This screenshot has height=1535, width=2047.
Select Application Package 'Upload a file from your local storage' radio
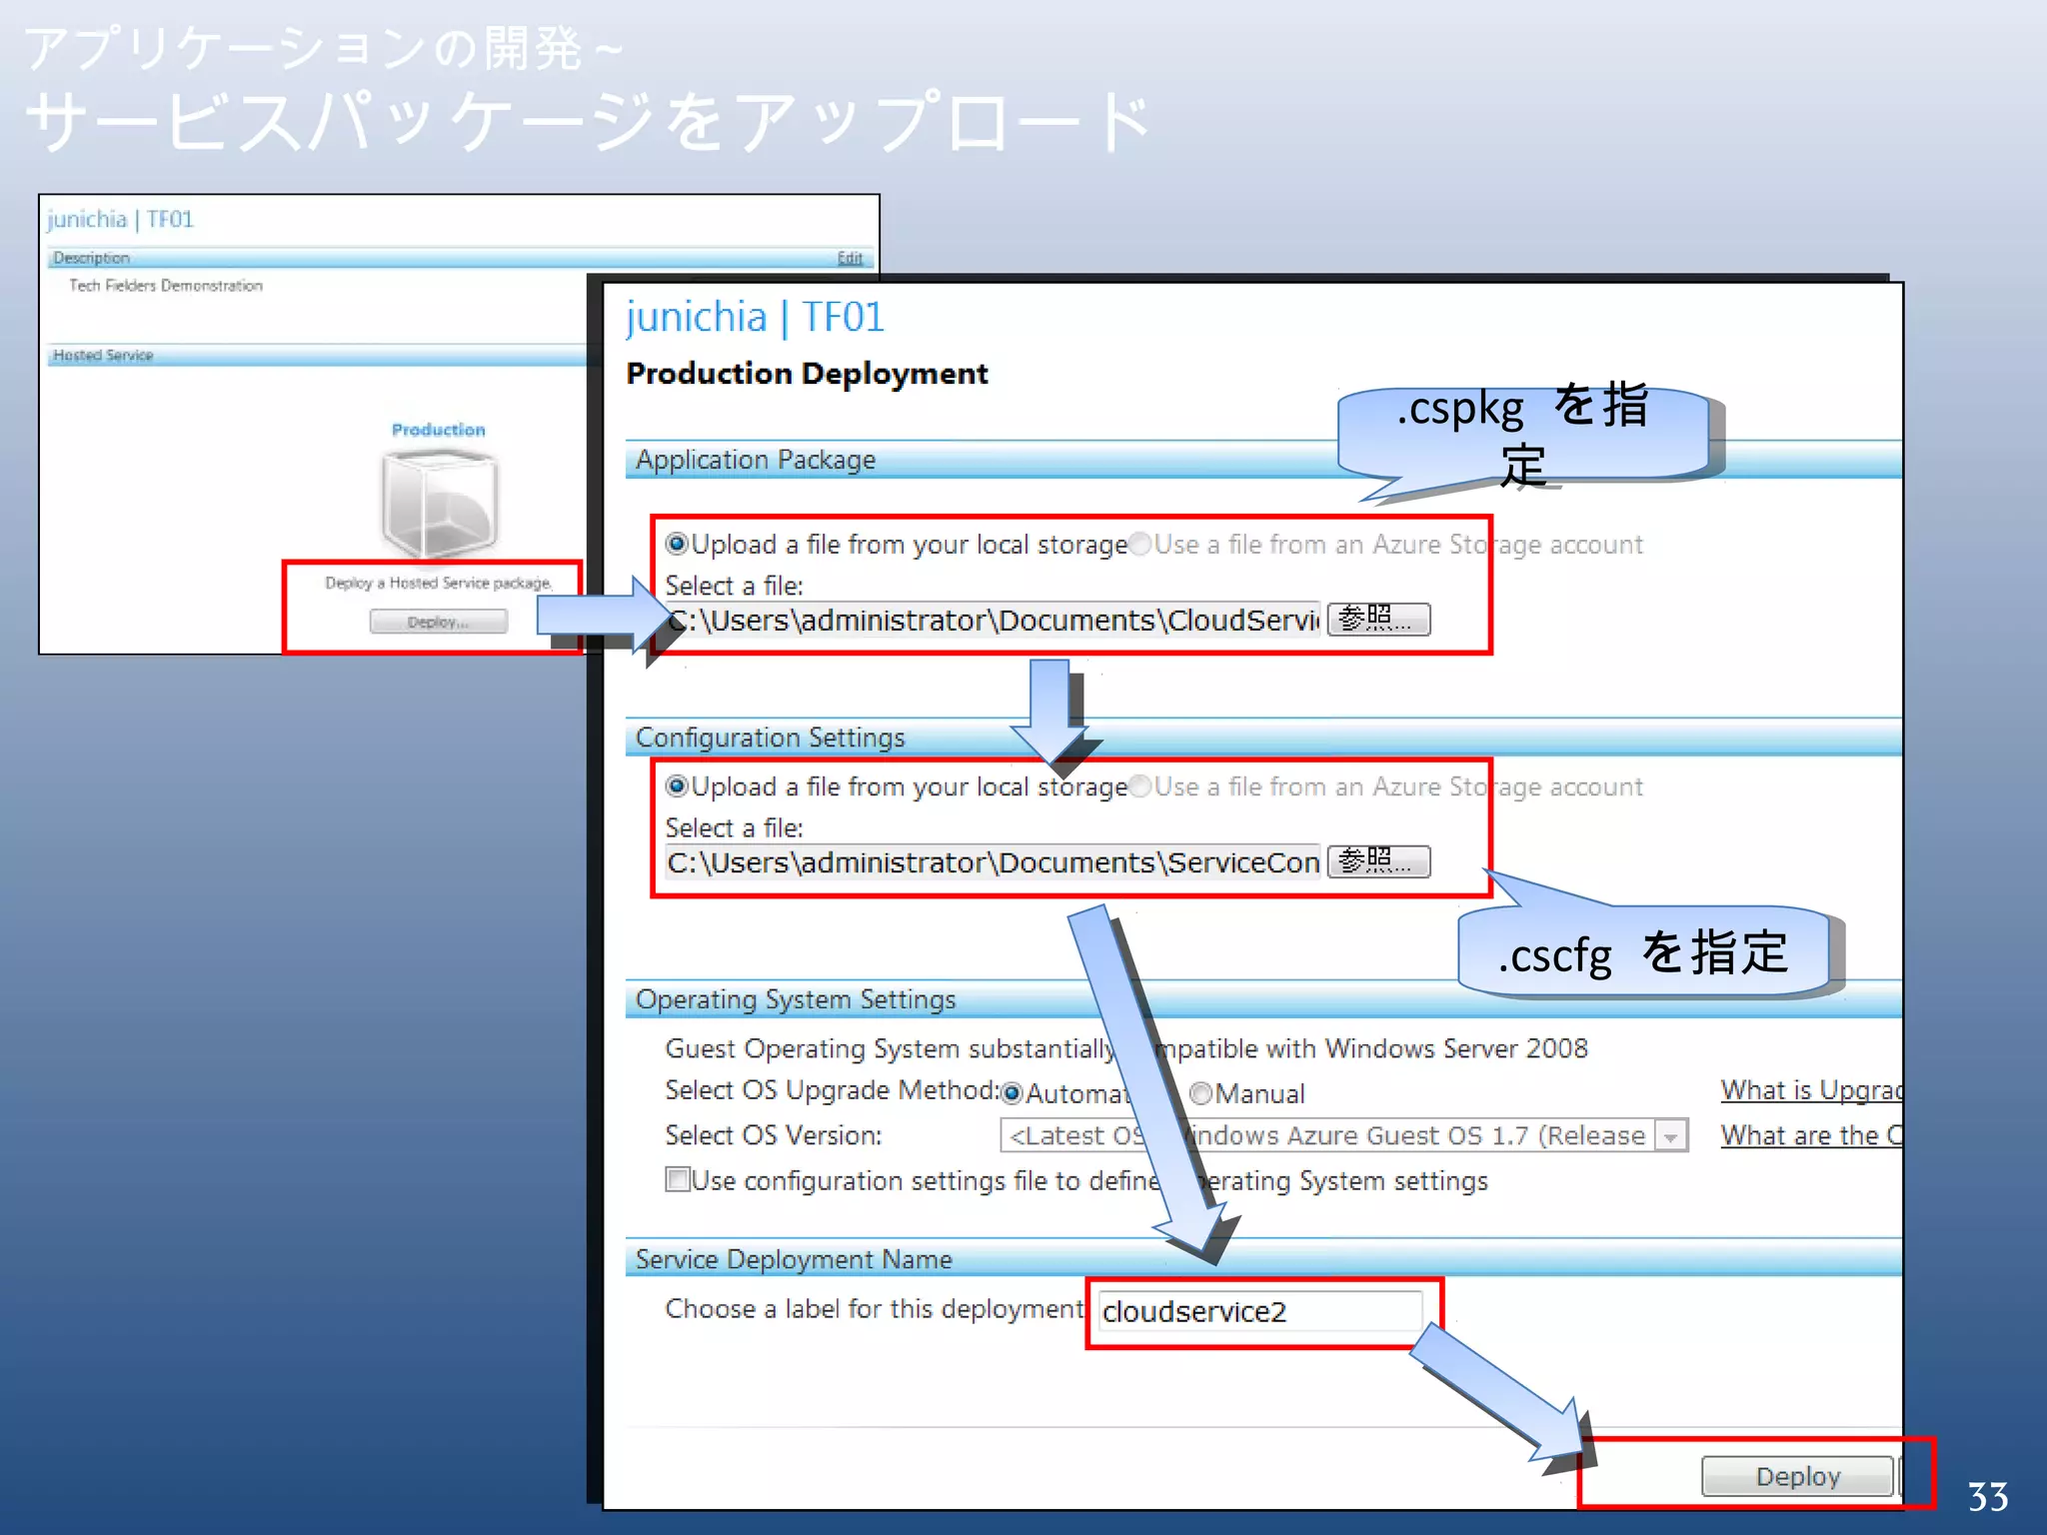677,544
